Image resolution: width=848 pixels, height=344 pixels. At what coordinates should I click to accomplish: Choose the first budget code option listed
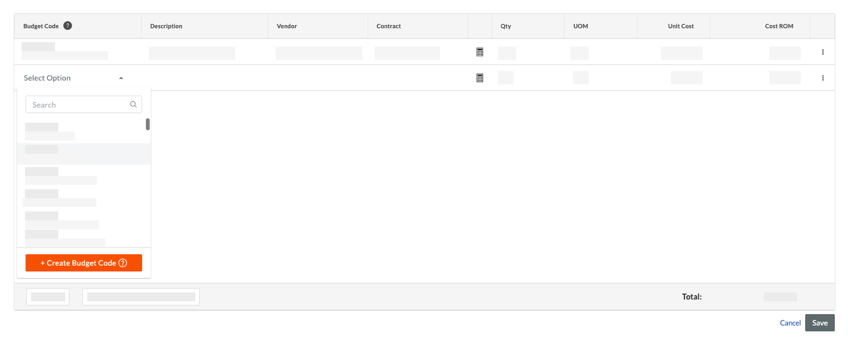(83, 131)
